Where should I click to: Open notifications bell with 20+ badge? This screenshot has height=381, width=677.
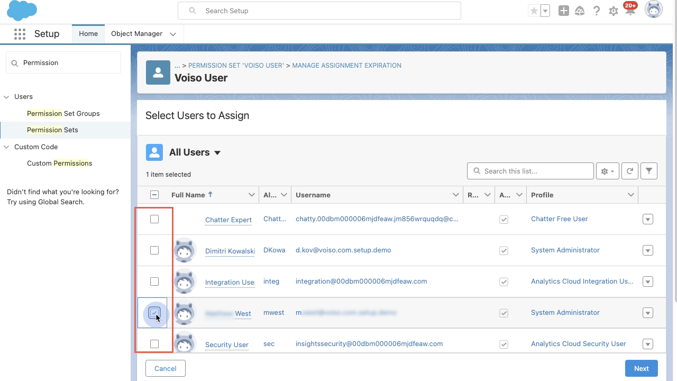[x=630, y=10]
